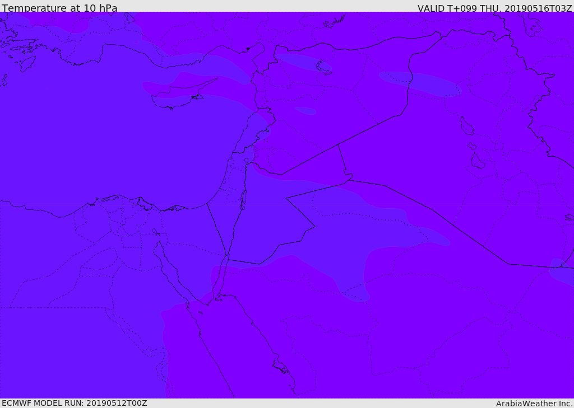Click the "Temperature at 10 hPa" title
The width and height of the screenshot is (574, 408).
tap(59, 8)
